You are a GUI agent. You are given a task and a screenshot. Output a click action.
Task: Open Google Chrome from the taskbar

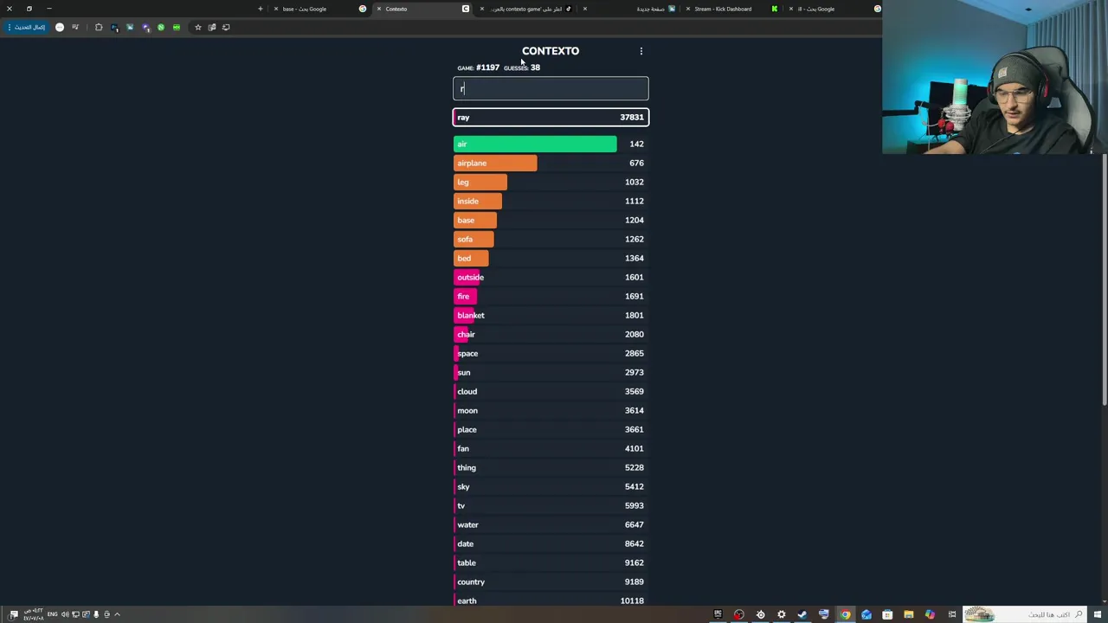[845, 614]
